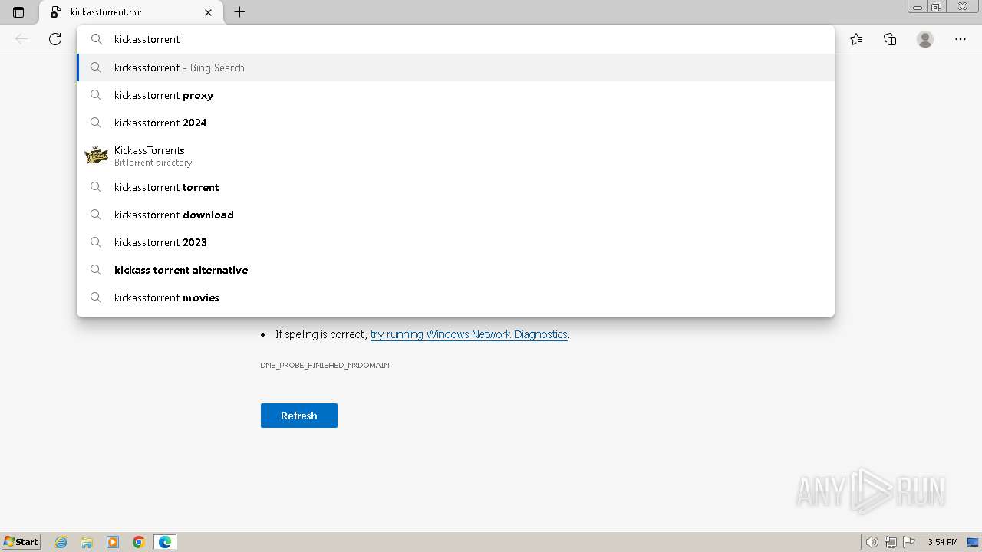Open the KickassTorrents BitTorrent directory suggestion
982x552 pixels.
pos(456,155)
